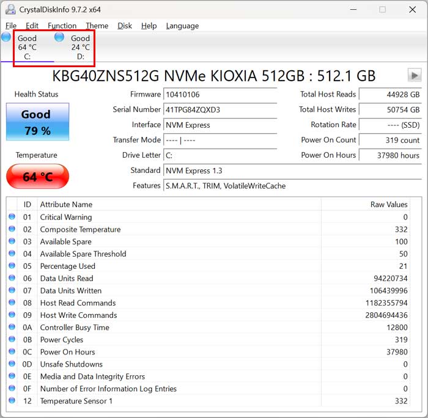Open the Theme menu

tap(97, 26)
